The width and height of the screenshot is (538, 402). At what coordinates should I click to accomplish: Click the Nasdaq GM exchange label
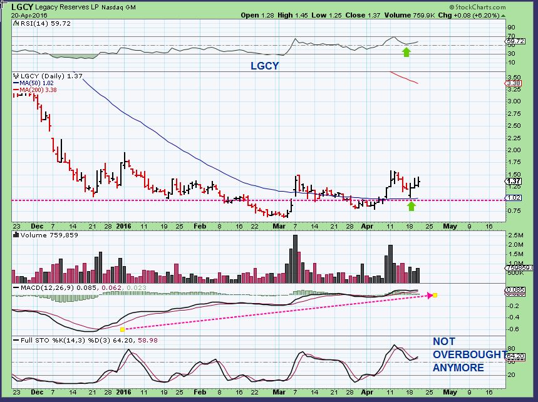click(118, 8)
